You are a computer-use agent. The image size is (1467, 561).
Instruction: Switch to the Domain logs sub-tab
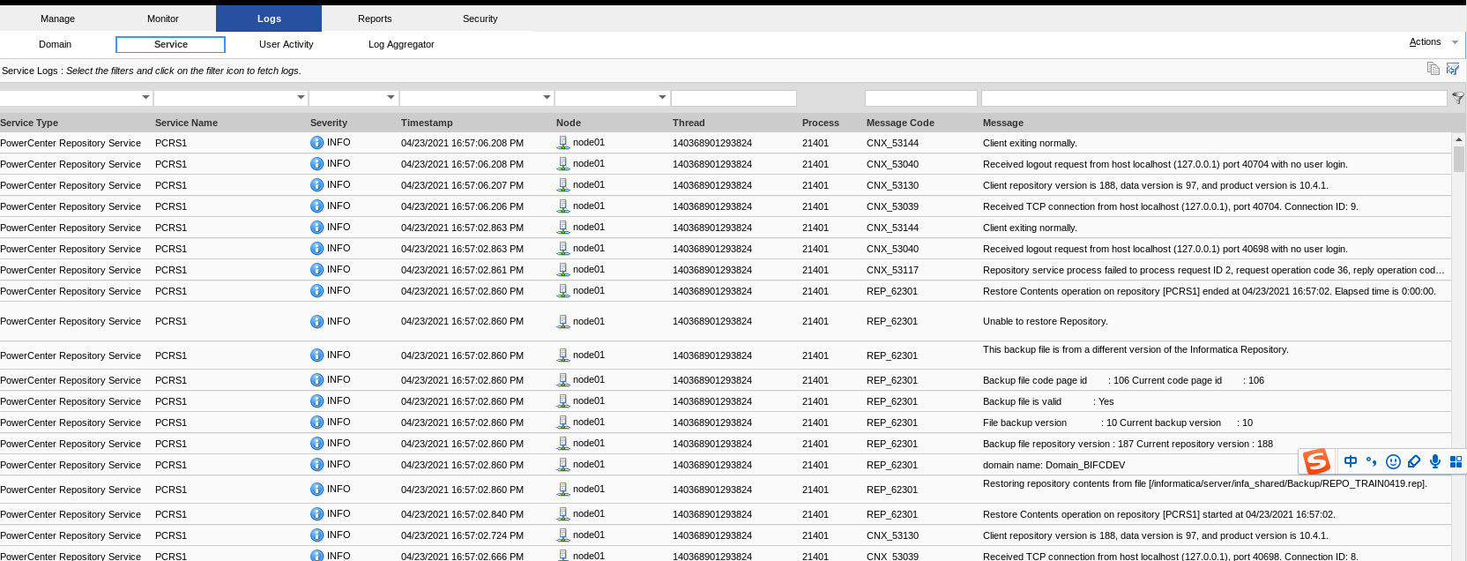tap(55, 44)
